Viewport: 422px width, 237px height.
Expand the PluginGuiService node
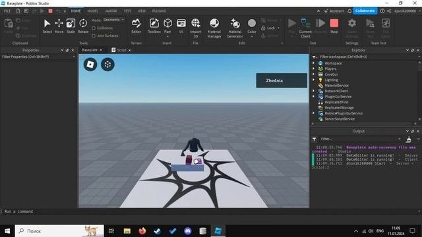pyautogui.click(x=314, y=97)
